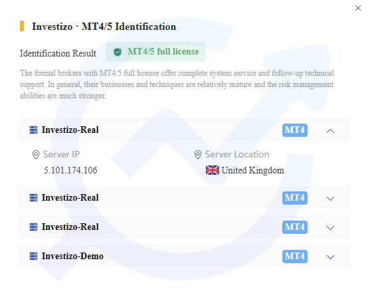This screenshot has width=368, height=307.
Task: Click server stack icon beside Investizo-Demo
Action: 33,256
